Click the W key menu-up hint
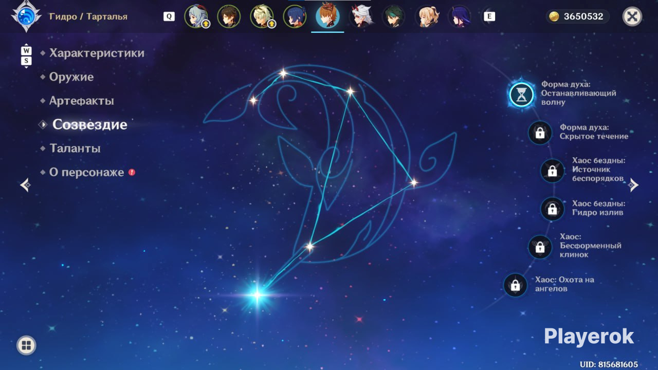The height and width of the screenshot is (370, 658). [26, 51]
